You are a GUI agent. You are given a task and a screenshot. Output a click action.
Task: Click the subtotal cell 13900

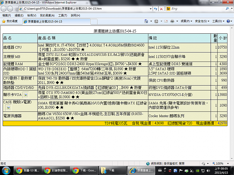click(222, 95)
